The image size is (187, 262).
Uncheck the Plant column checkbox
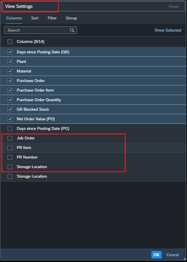pos(10,62)
